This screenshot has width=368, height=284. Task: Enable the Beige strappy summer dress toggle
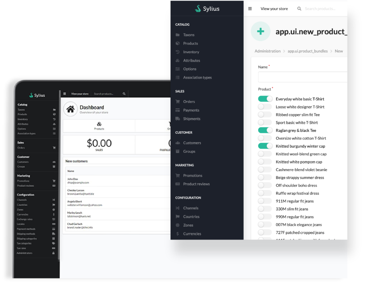tap(265, 178)
